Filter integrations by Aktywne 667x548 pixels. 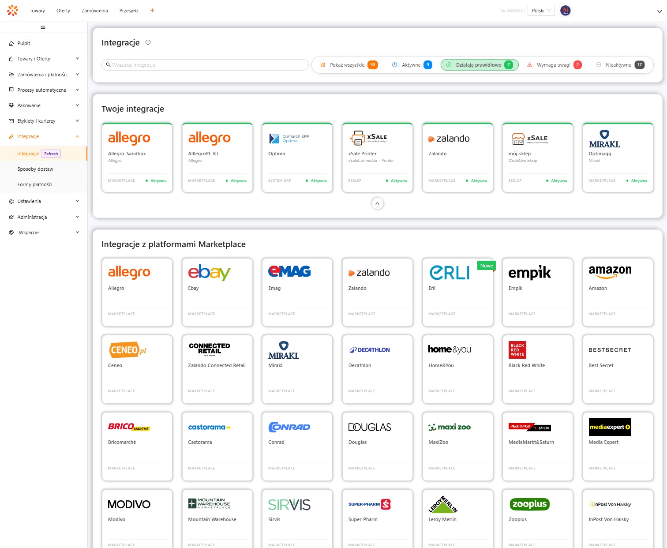point(412,65)
